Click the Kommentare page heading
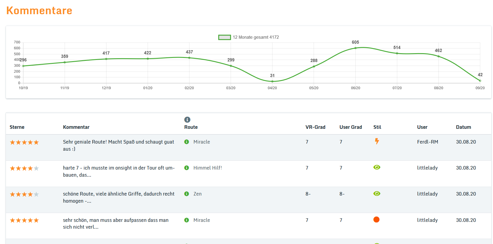This screenshot has width=493, height=244. [39, 11]
